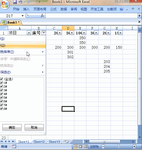Open filter dropdown for 床号 column
The image size is (142, 150).
coord(44,33)
